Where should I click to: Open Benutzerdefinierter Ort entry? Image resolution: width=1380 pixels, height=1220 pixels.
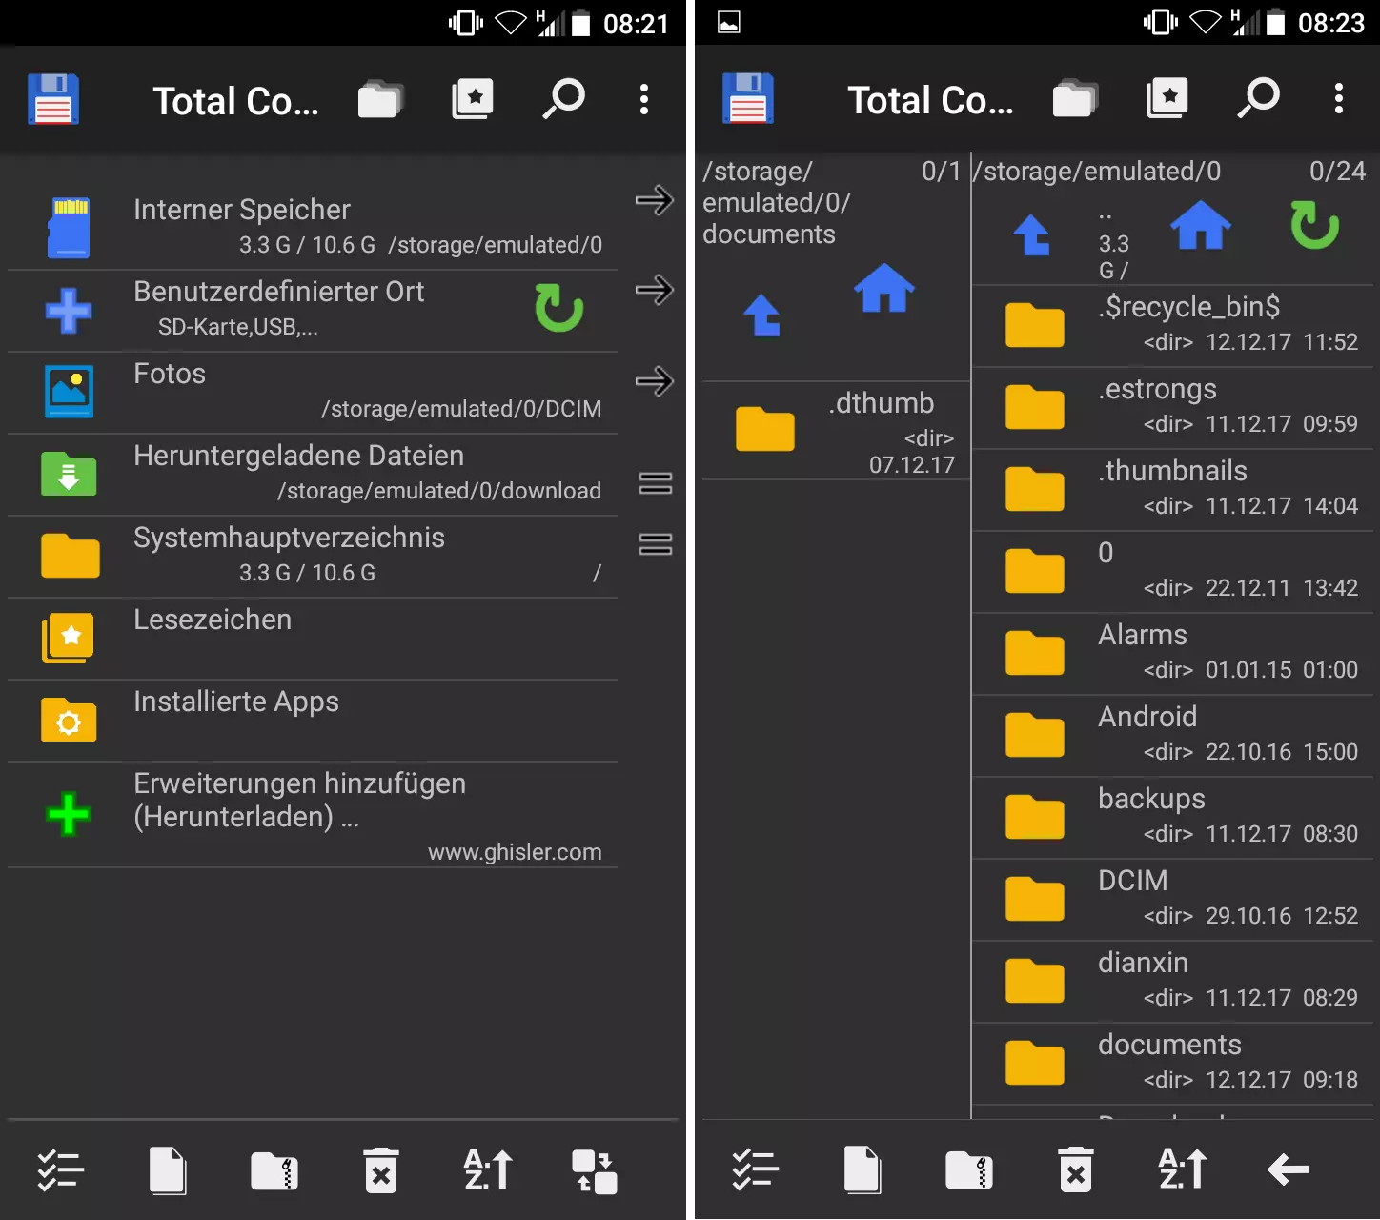click(313, 311)
